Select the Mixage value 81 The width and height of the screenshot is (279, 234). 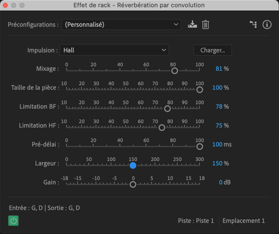pyautogui.click(x=219, y=69)
